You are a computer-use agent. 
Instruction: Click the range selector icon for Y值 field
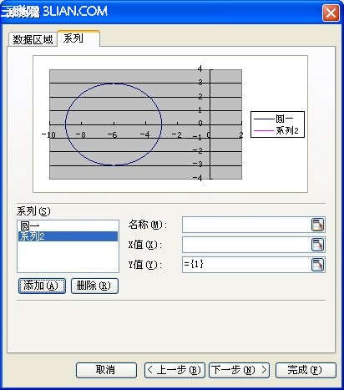point(317,265)
